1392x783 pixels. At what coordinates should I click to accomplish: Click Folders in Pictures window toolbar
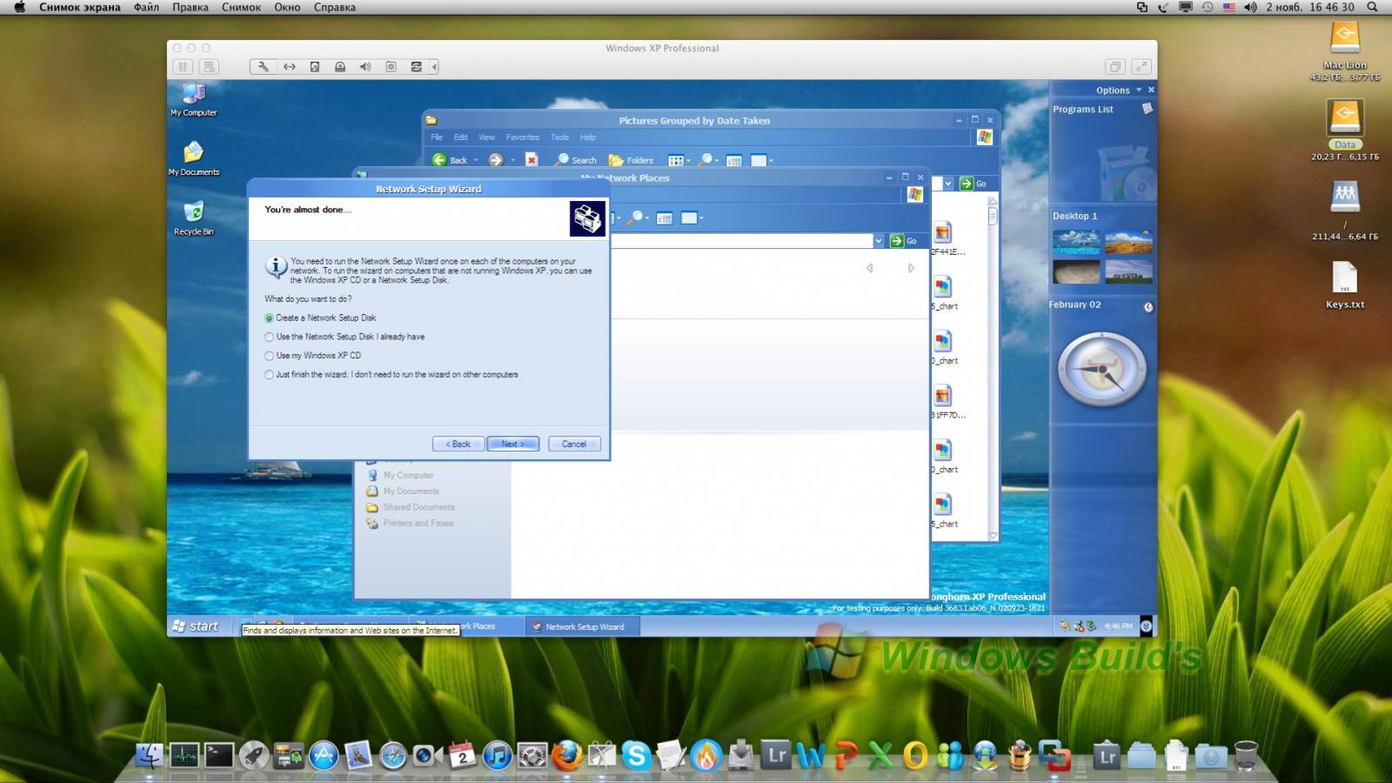(x=632, y=160)
